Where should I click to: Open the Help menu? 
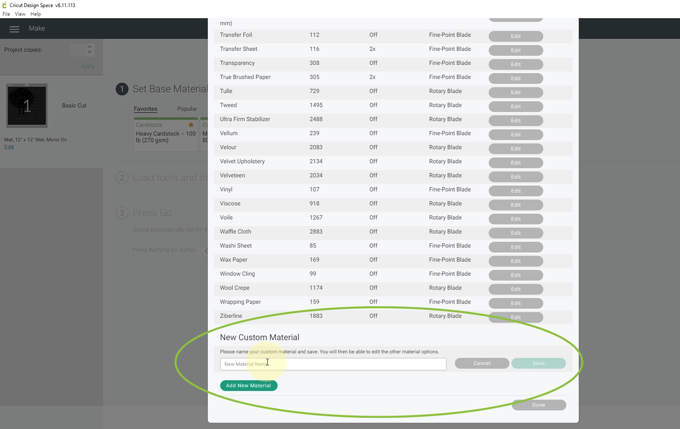click(35, 14)
